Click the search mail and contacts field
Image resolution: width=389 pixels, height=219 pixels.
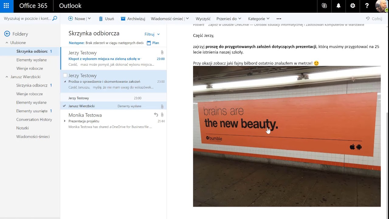click(27, 19)
